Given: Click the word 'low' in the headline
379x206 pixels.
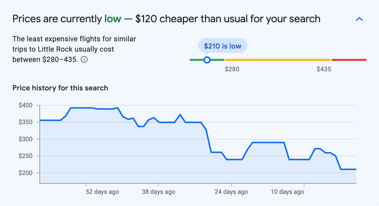Looking at the screenshot, I should tap(112, 19).
